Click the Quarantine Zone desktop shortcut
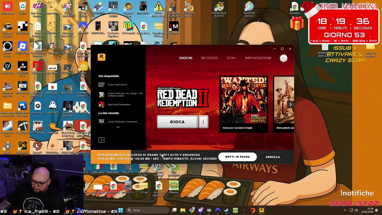The image size is (382, 215). [68, 109]
